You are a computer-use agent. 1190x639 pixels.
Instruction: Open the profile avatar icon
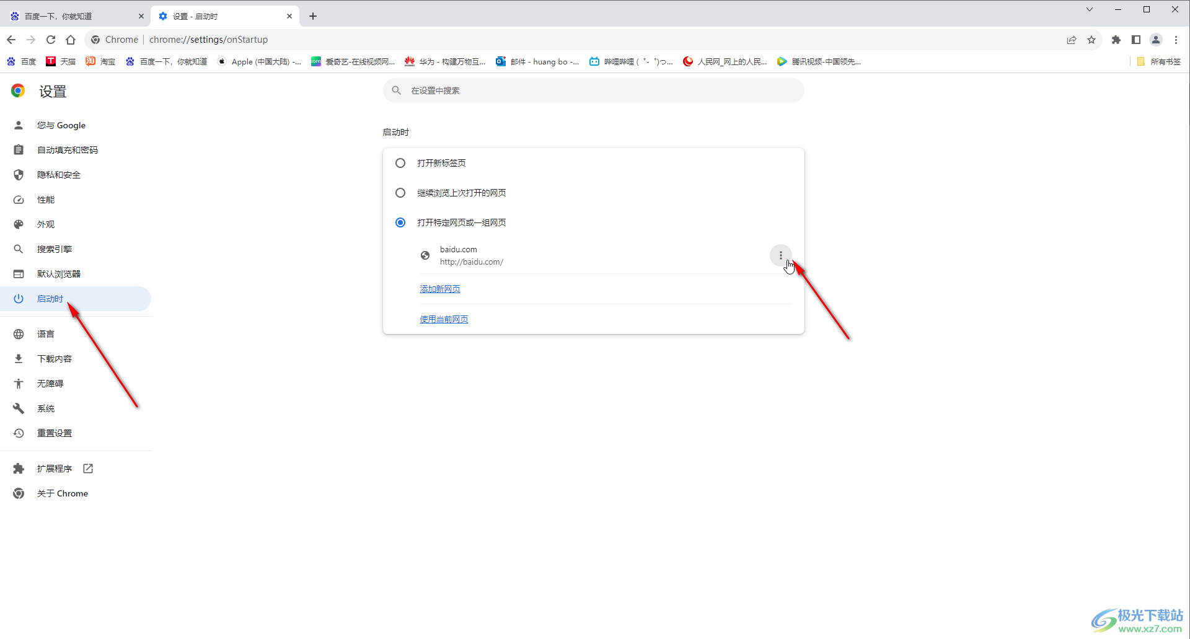tap(1156, 40)
